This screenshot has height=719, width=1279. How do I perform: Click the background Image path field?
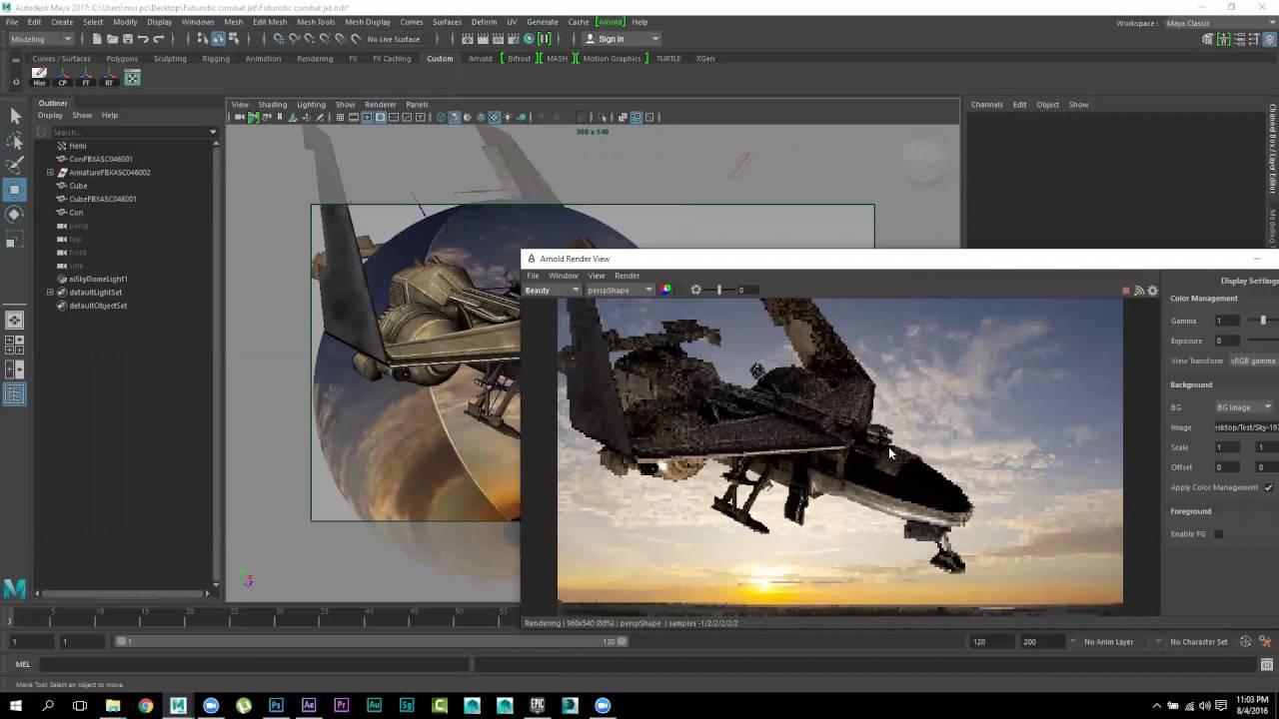(x=1246, y=427)
